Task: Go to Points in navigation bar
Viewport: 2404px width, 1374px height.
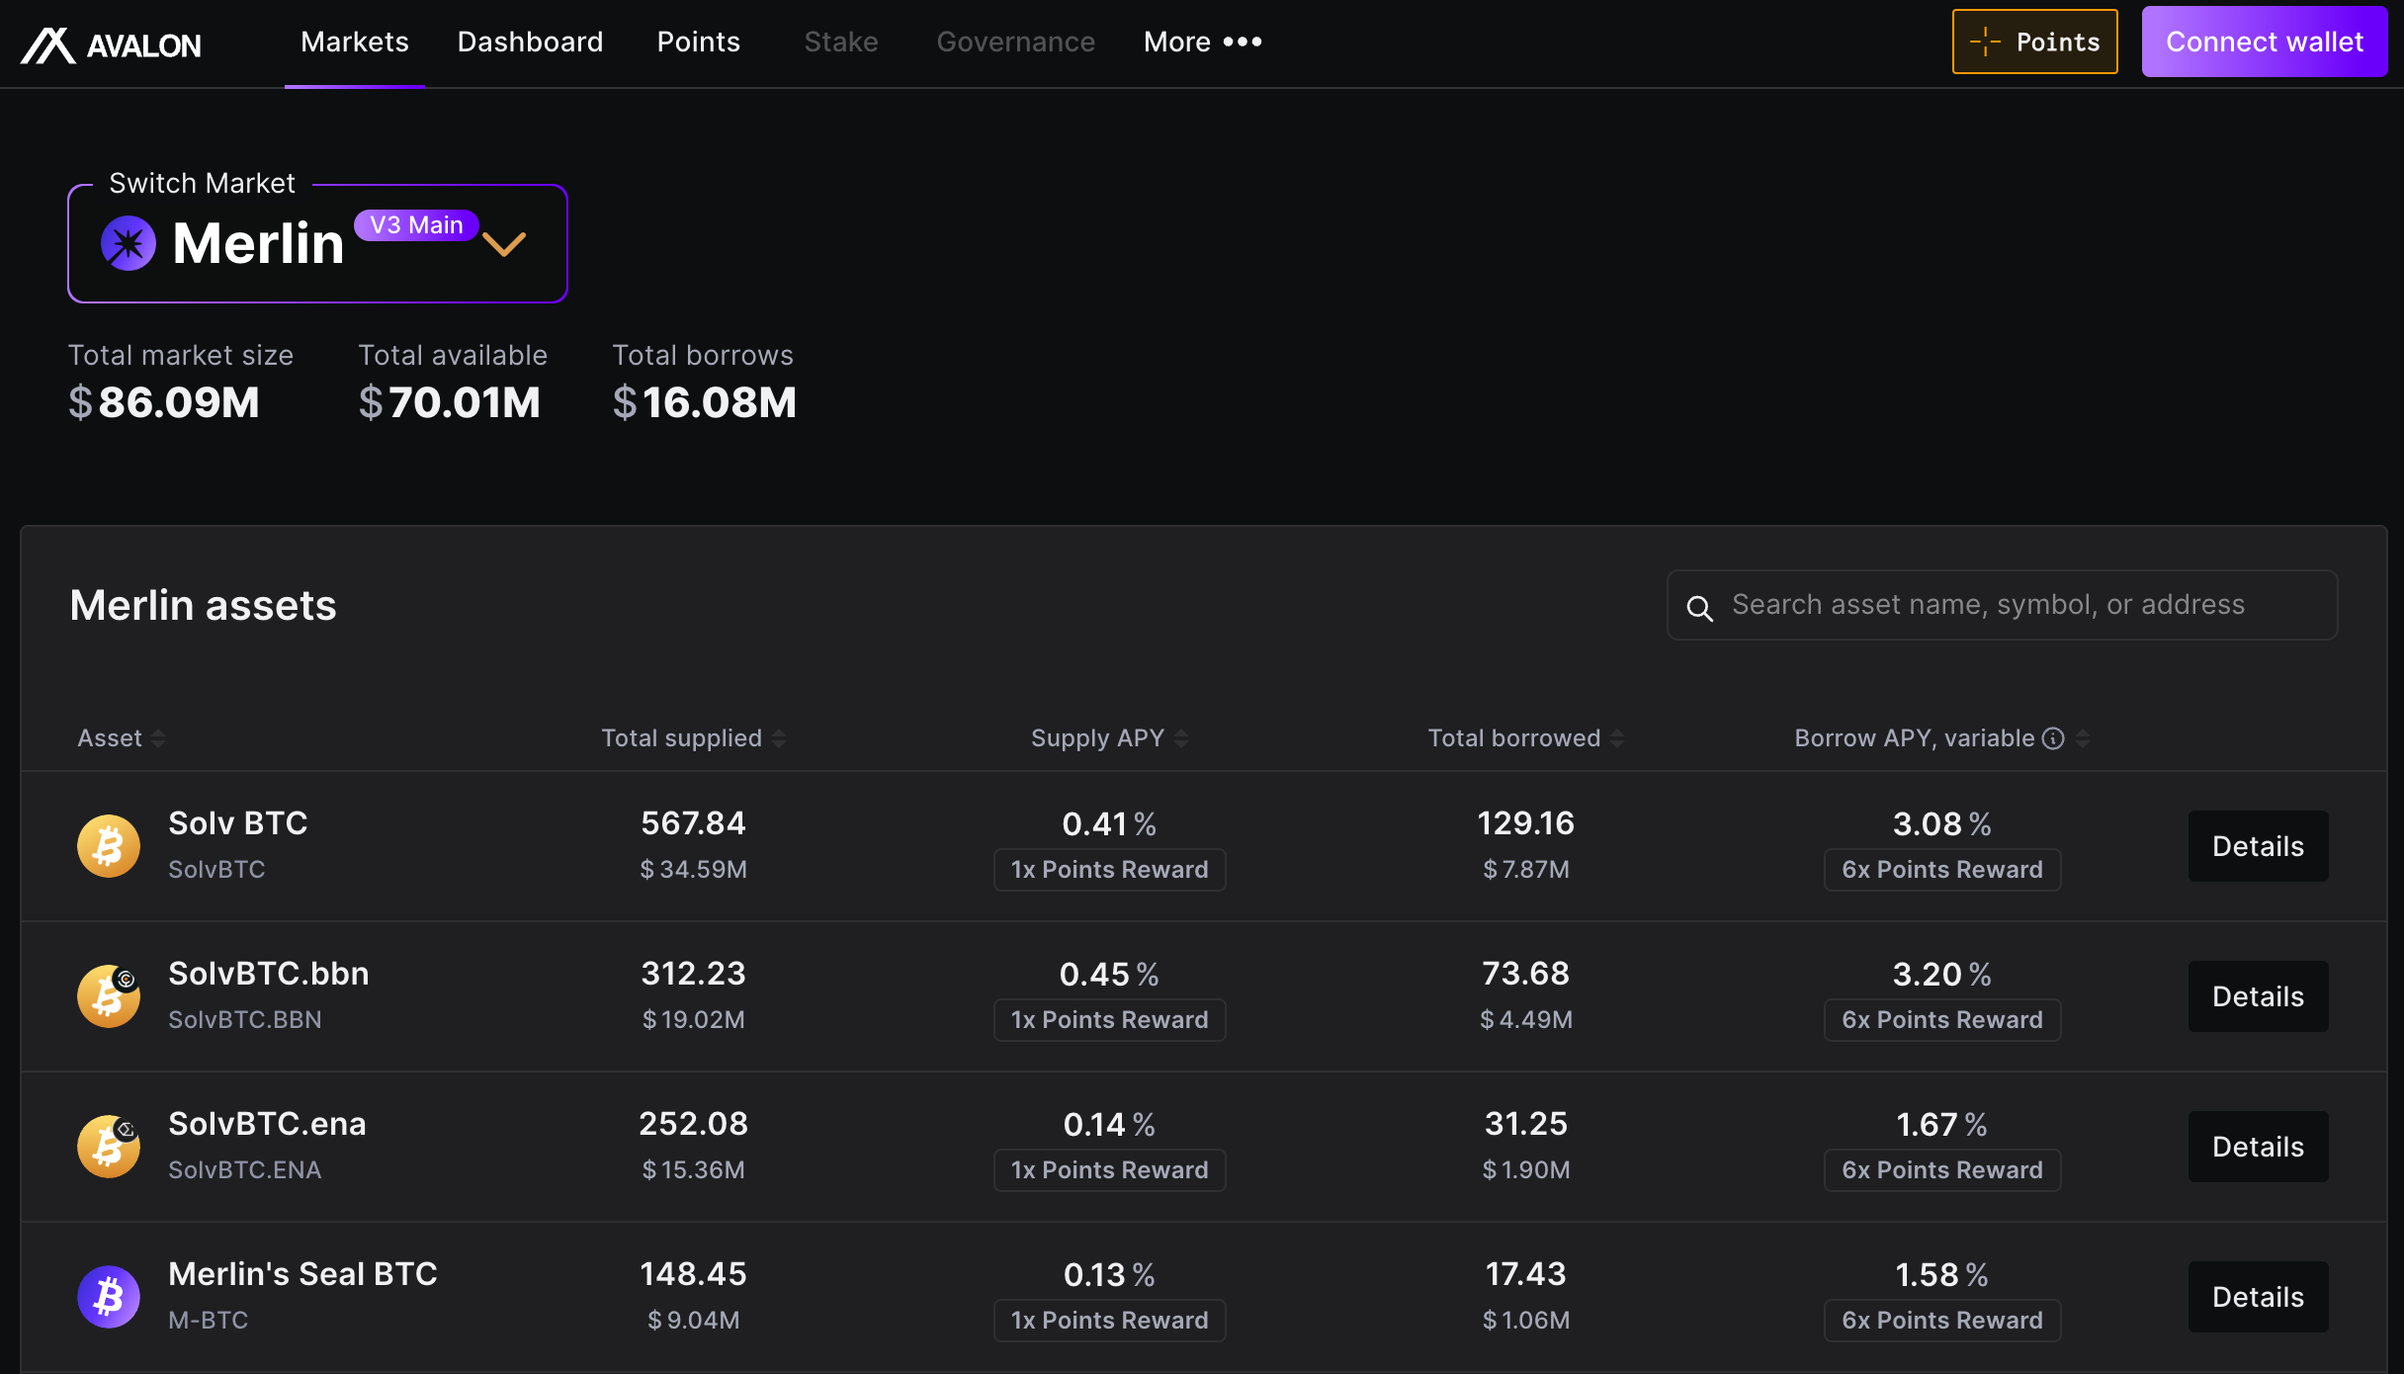Action: [x=698, y=43]
